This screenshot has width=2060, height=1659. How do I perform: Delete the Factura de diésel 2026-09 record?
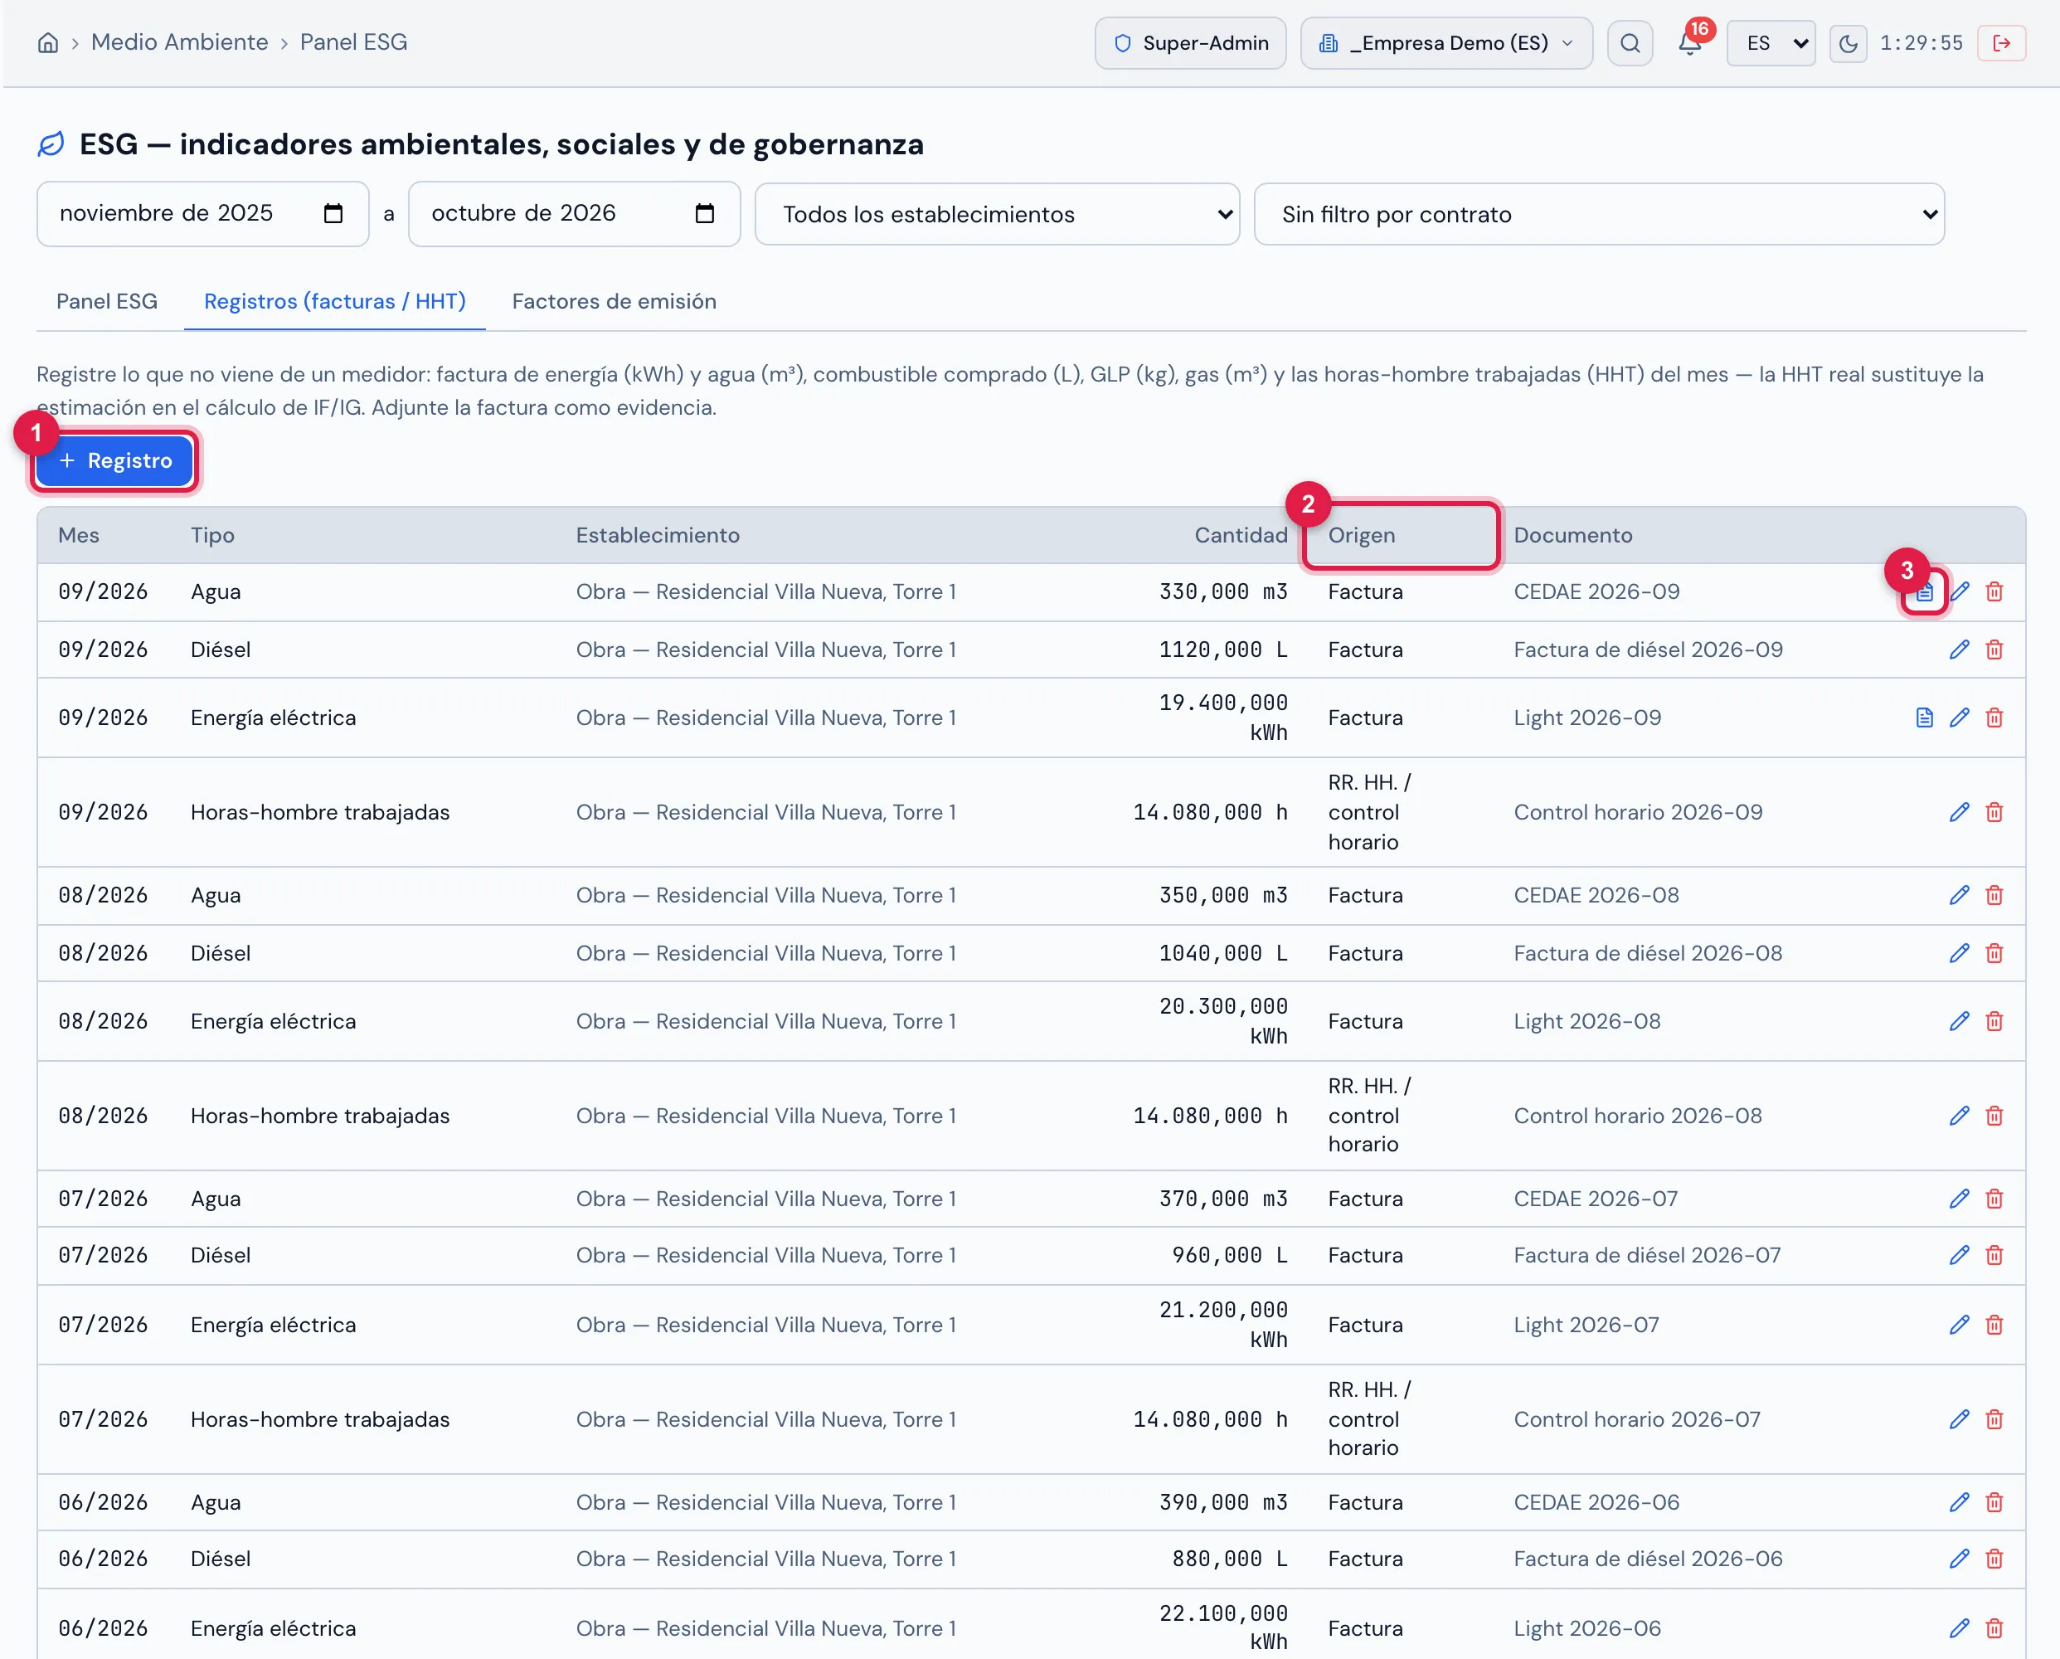pos(1994,649)
